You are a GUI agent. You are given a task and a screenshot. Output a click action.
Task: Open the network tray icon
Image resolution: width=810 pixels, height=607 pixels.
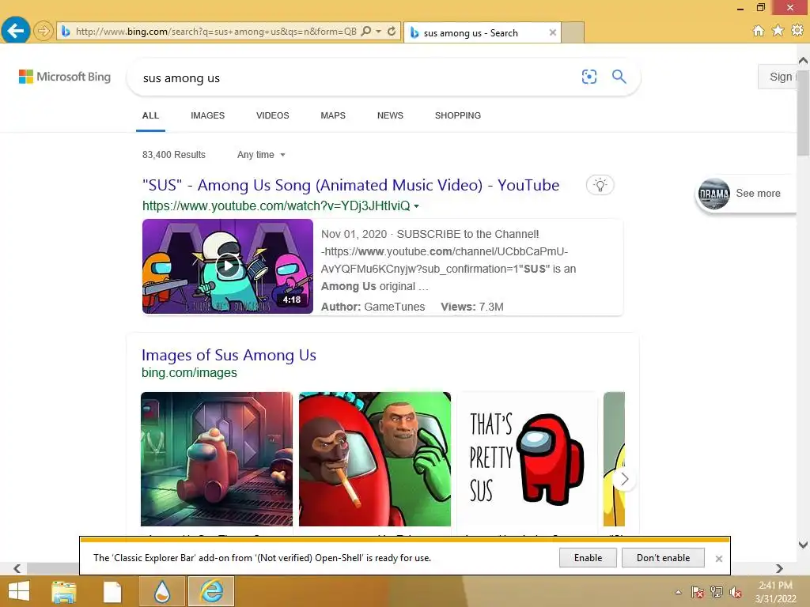tap(717, 592)
